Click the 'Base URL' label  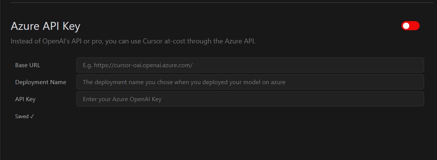(x=28, y=65)
